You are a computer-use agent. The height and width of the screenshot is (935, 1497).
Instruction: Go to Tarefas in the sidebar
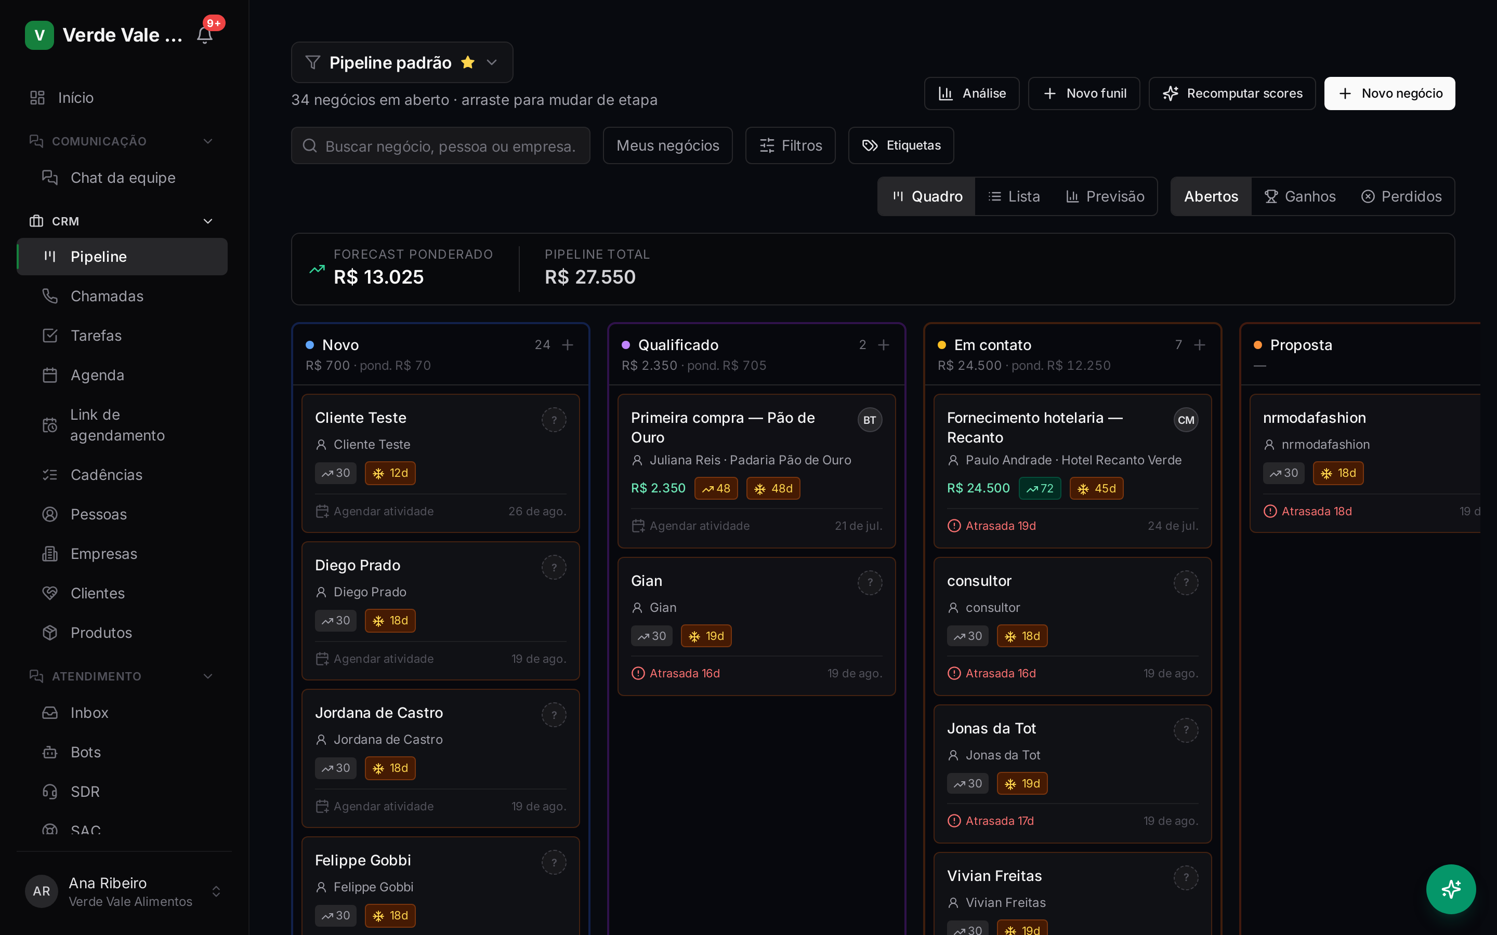tap(123, 336)
